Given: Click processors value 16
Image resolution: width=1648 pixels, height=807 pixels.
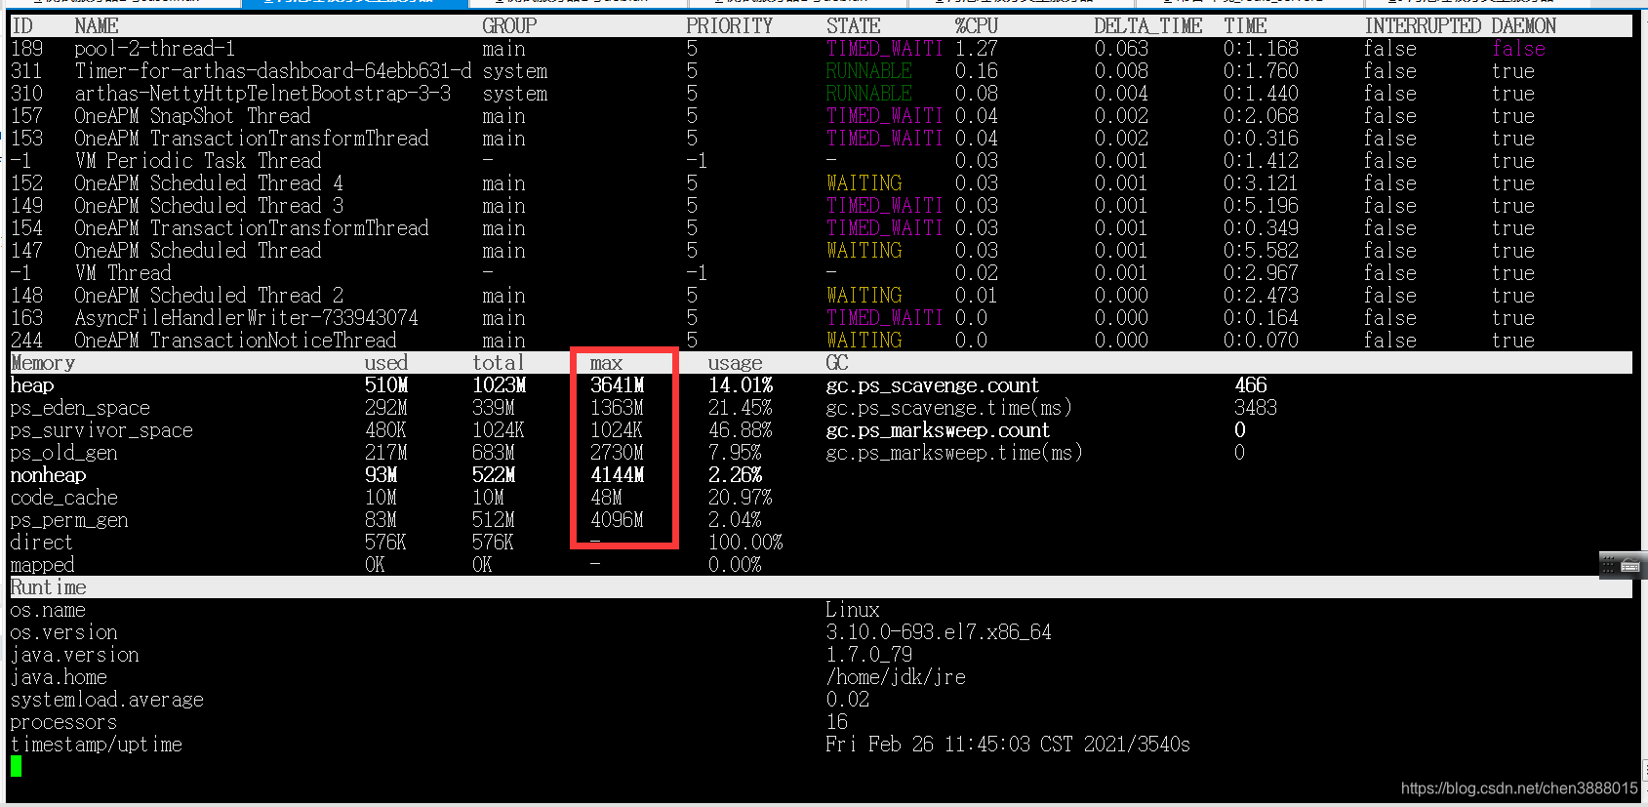Looking at the screenshot, I should [836, 722].
